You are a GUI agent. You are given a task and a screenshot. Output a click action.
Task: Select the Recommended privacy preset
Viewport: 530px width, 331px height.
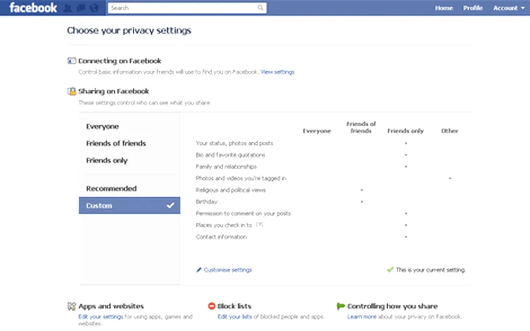pyautogui.click(x=111, y=189)
